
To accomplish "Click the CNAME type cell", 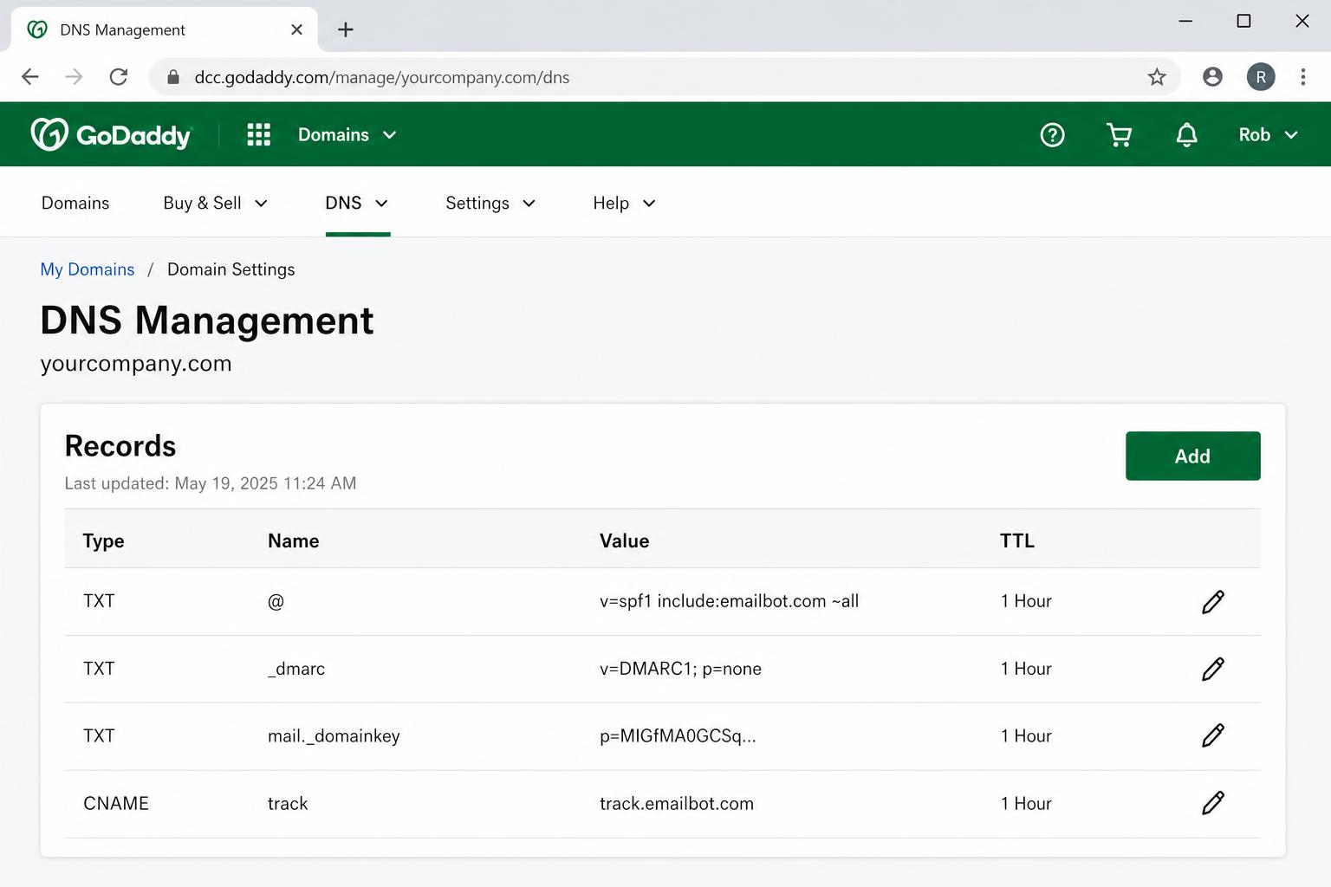I will [116, 803].
